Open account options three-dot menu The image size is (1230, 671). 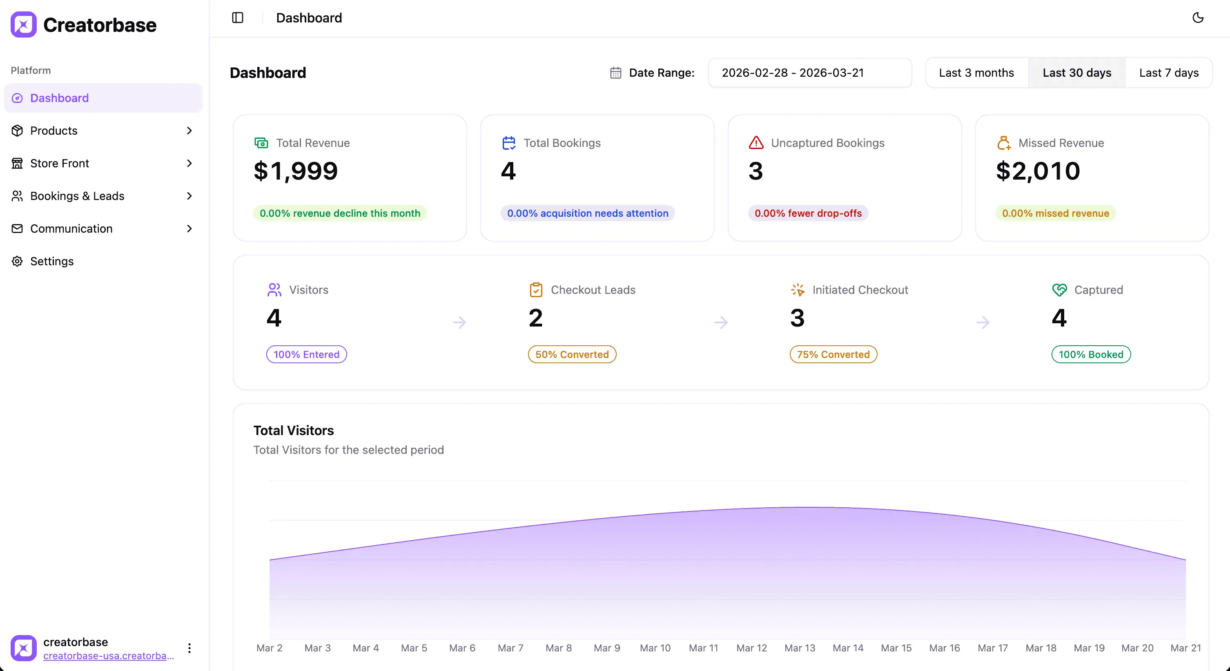(x=189, y=648)
